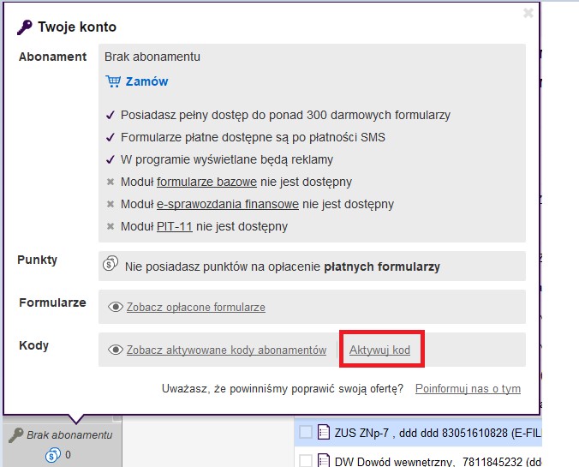Click the key icon beside Twoje konto

pos(25,27)
